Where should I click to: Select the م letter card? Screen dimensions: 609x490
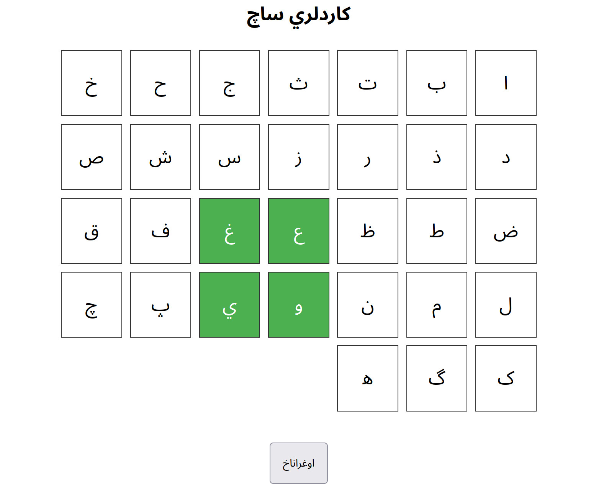click(437, 305)
